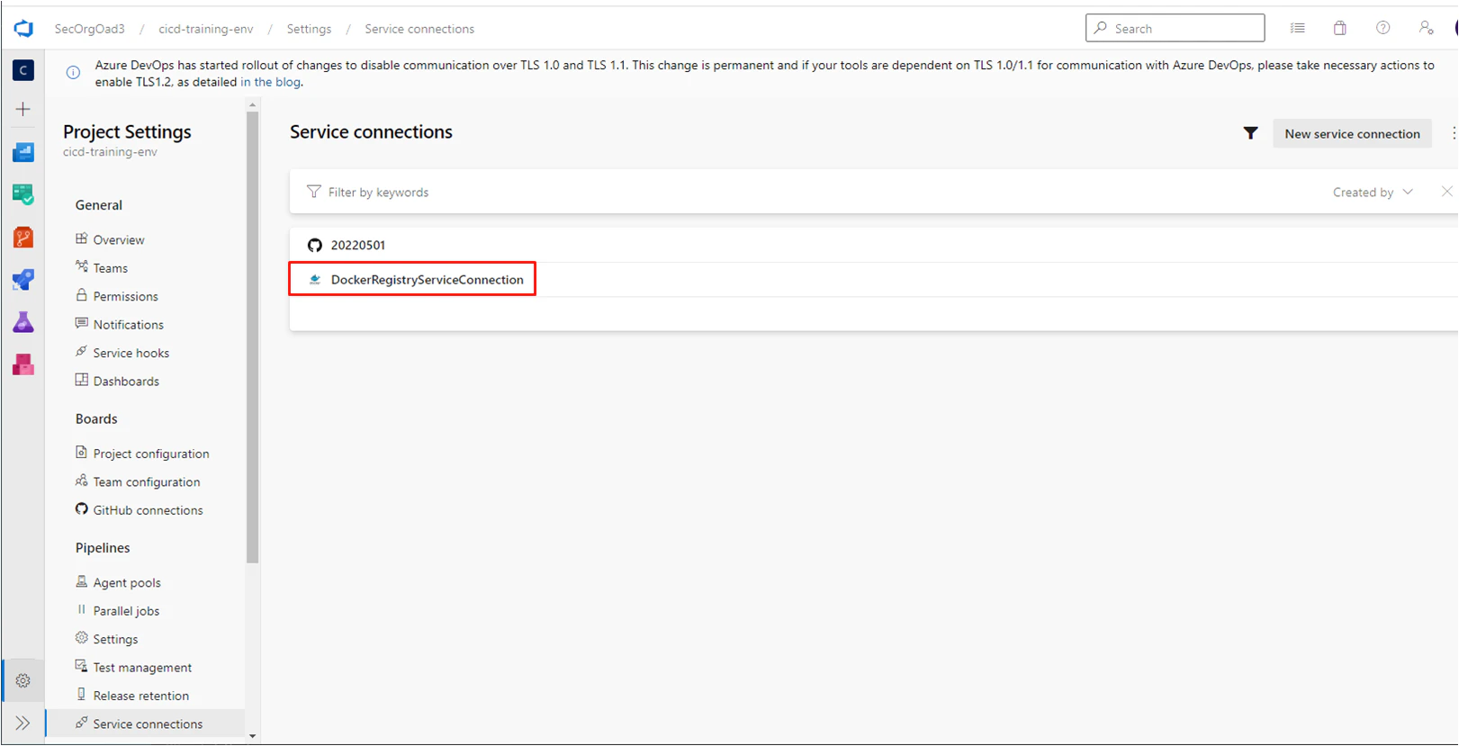Select Service connections in sidebar
Screen dimensions: 1459x746
click(x=144, y=724)
